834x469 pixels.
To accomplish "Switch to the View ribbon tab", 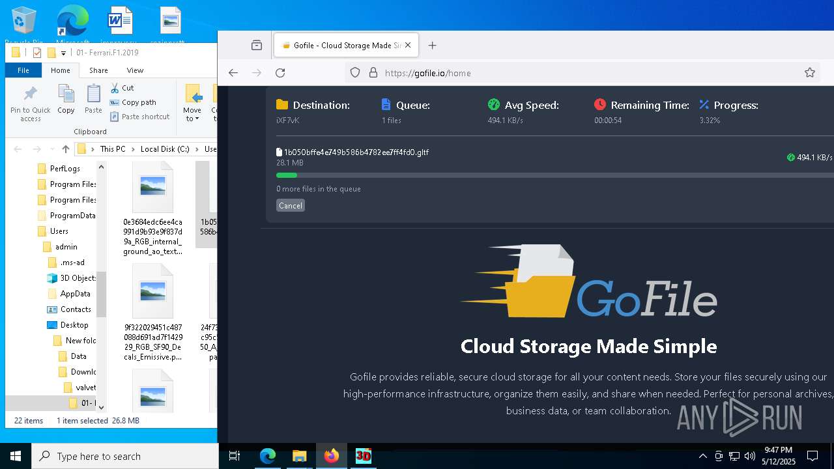I will 135,70.
